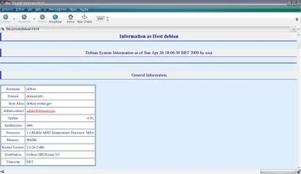
Task: Open the Web menu
Action: point(38,9)
